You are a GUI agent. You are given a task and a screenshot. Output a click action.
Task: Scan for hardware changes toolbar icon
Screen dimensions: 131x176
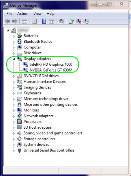[x=61, y=21]
